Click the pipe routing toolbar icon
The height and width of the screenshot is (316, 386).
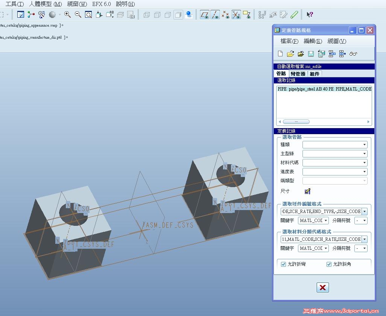[x=273, y=15]
